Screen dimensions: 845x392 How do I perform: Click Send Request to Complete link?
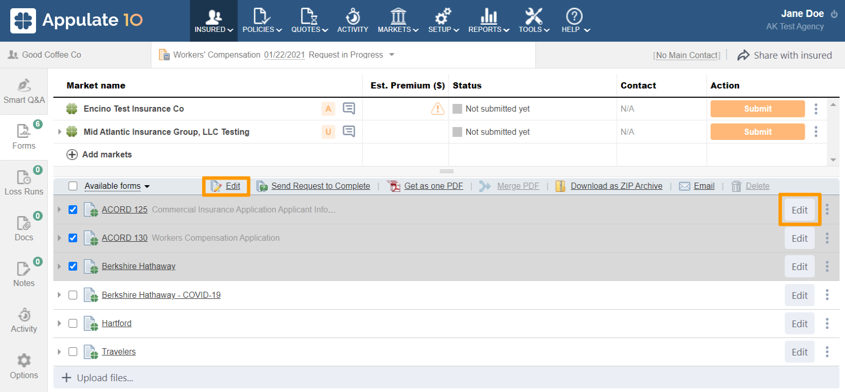tap(321, 186)
